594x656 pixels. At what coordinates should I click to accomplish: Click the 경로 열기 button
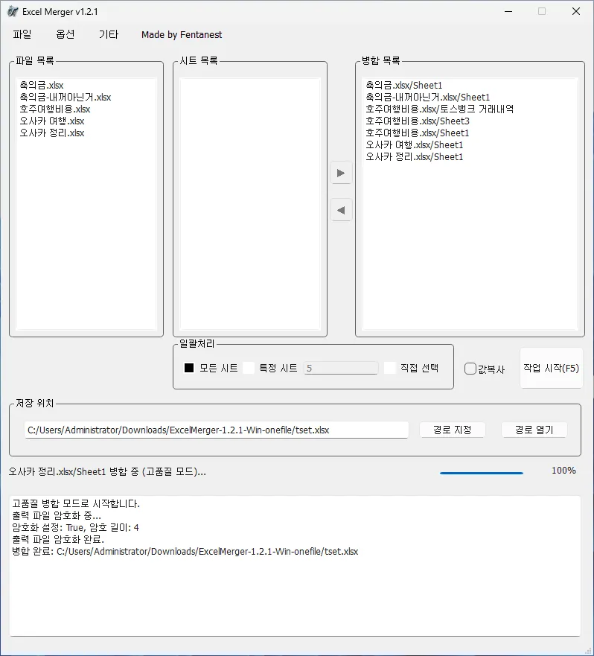click(x=534, y=430)
